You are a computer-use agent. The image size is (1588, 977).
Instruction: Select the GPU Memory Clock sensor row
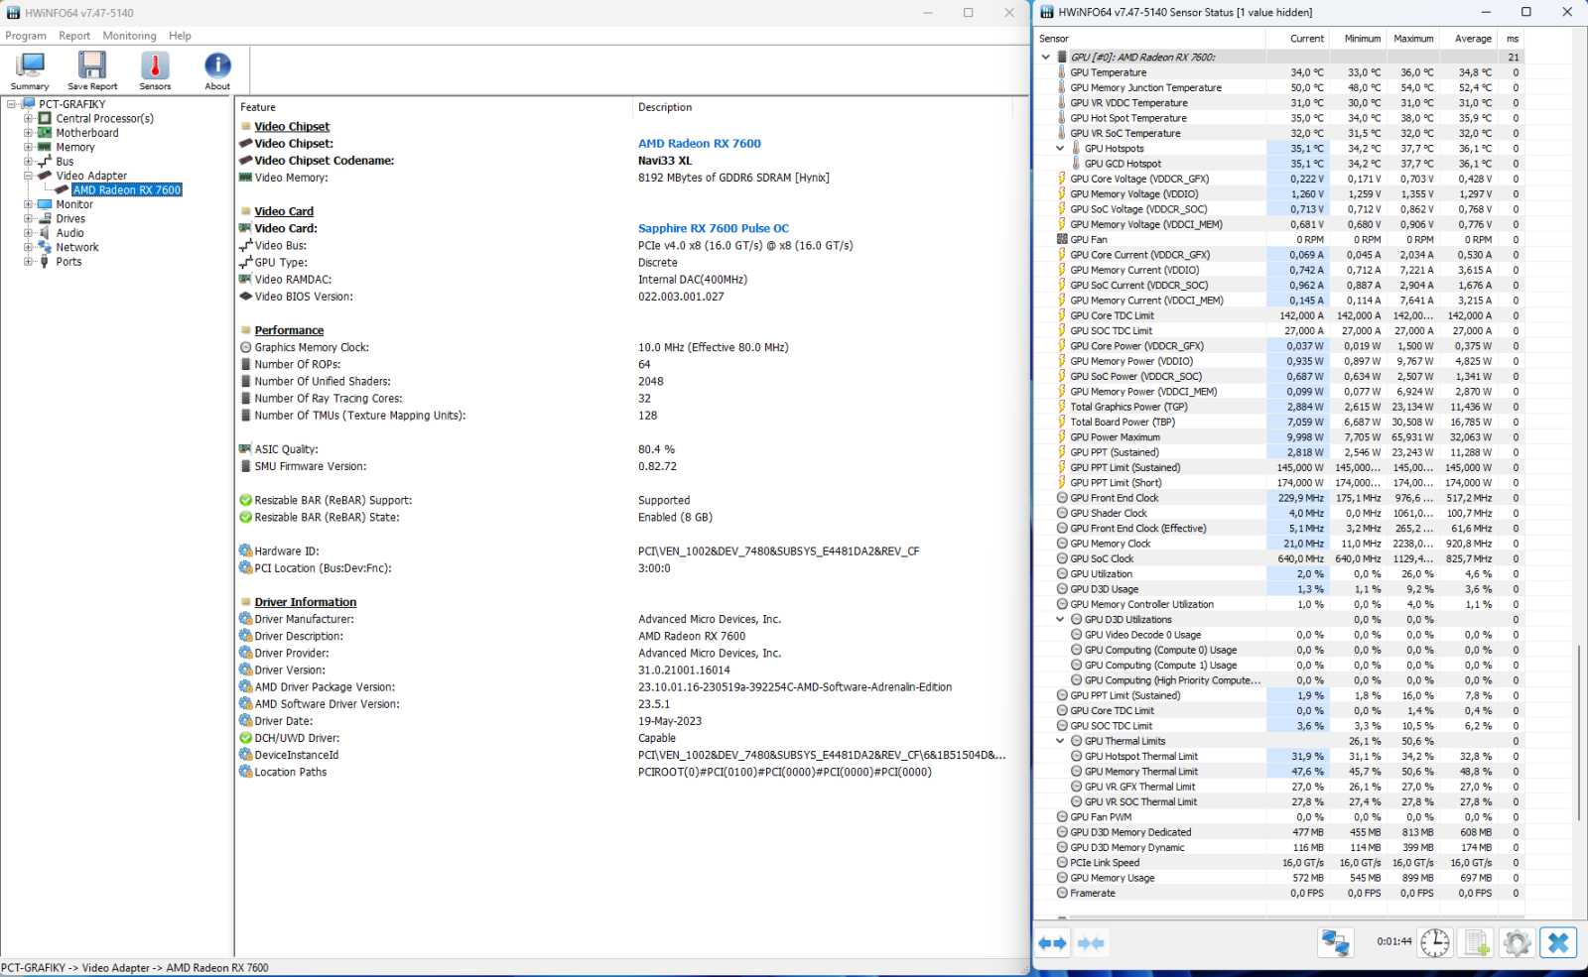click(1279, 544)
